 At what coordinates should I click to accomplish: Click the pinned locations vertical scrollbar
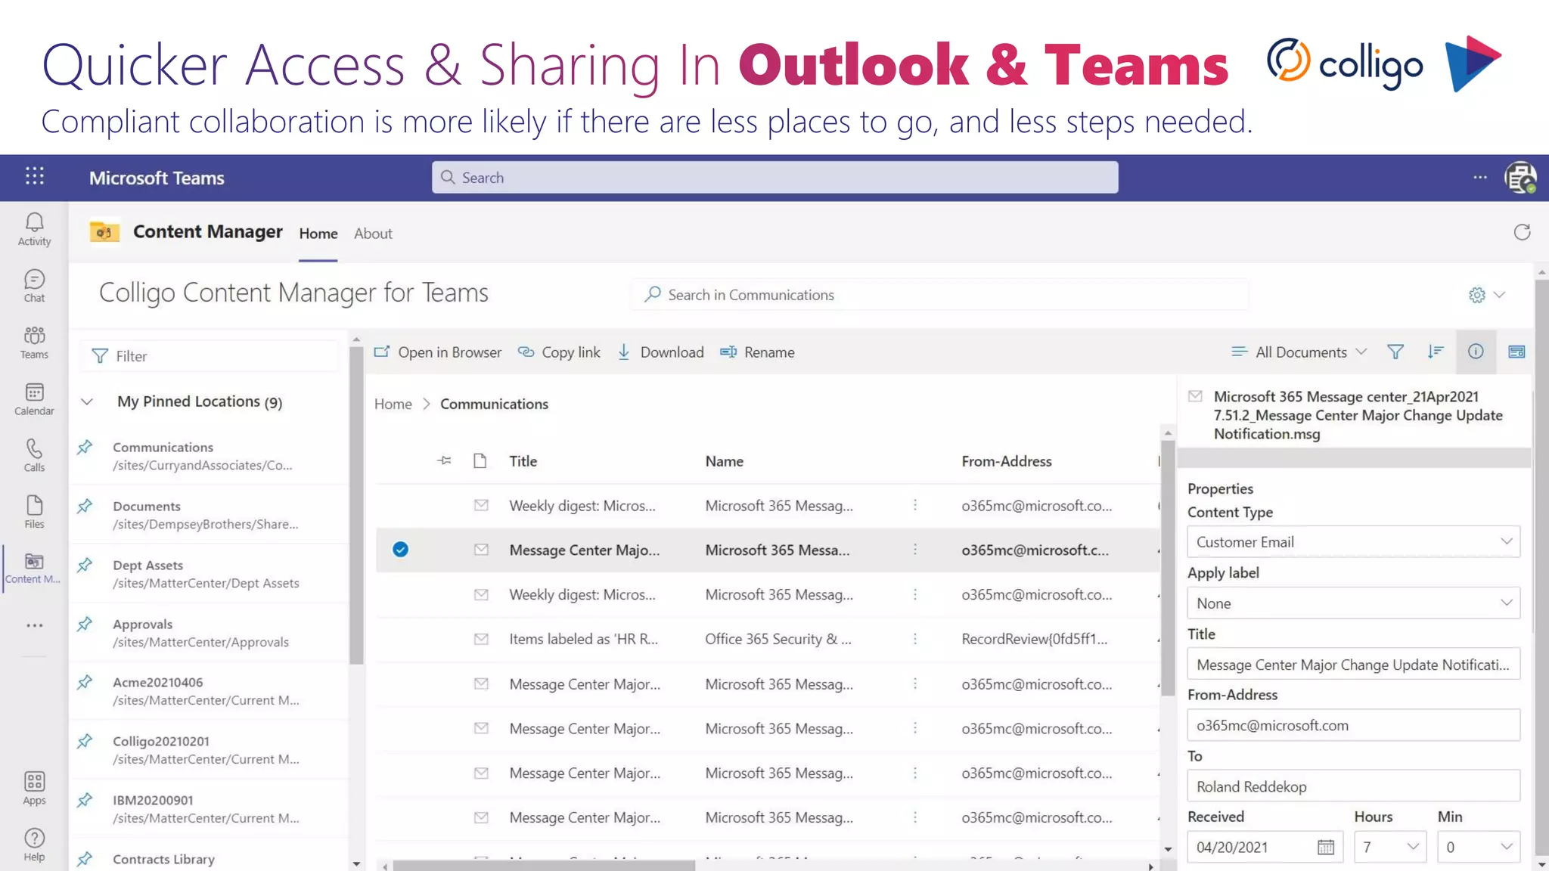point(356,505)
